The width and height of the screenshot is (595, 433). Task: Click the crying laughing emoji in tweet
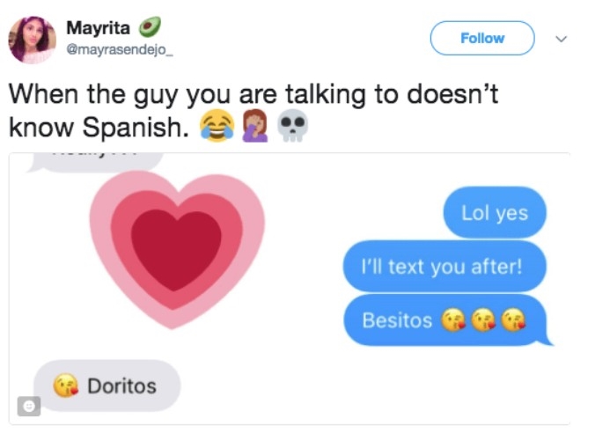click(217, 126)
